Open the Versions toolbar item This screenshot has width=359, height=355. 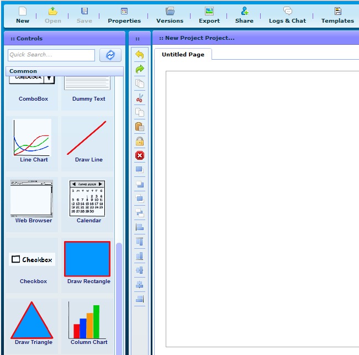170,15
